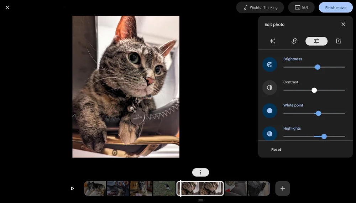Viewport: 356px width, 203px height.
Task: Select the first dog clip thumbnail
Action: point(95,188)
